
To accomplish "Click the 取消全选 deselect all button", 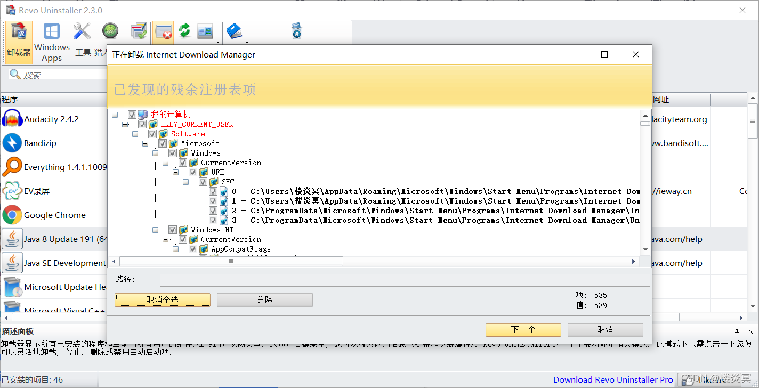I will tap(163, 300).
